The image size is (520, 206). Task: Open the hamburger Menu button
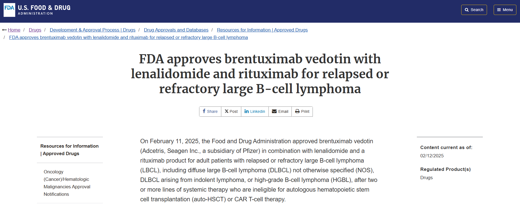[505, 10]
